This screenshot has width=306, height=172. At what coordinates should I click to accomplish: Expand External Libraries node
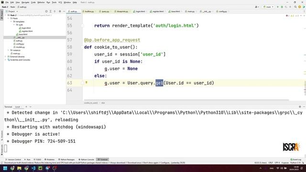(x=5, y=56)
